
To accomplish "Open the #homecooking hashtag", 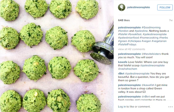I will click(149, 38).
